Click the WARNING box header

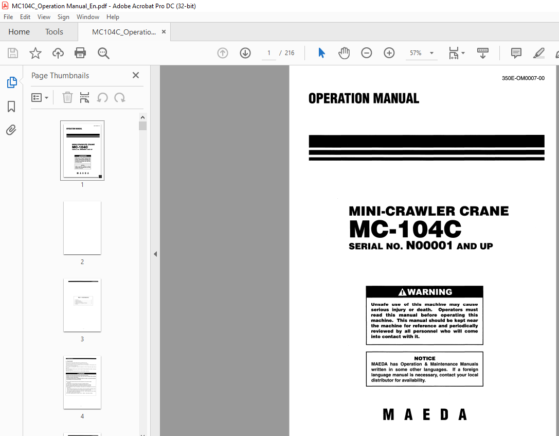point(425,292)
